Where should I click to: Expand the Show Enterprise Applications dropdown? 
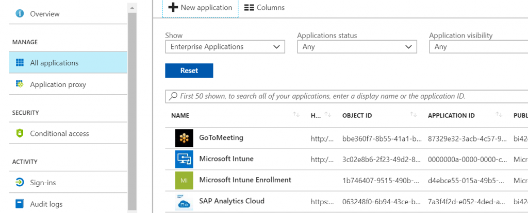tap(225, 47)
